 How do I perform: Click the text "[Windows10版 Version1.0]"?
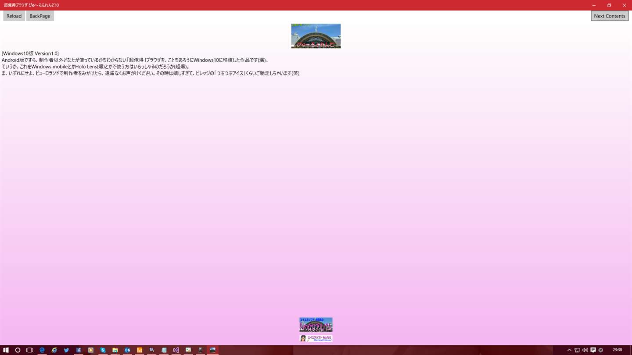[x=30, y=53]
